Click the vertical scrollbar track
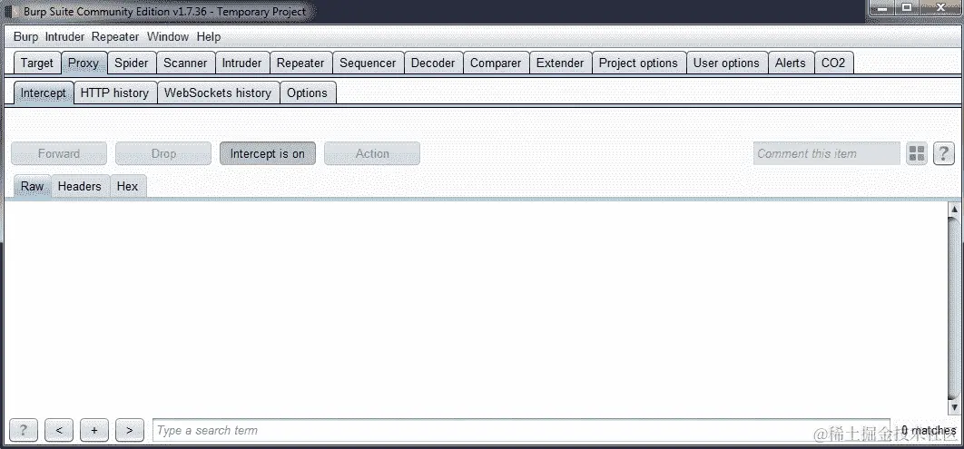 (954, 307)
